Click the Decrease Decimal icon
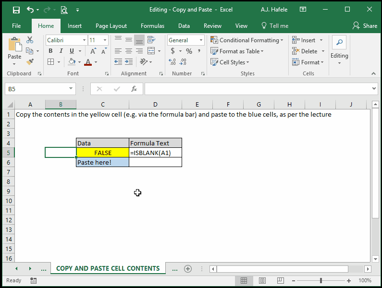 pyautogui.click(x=183, y=62)
